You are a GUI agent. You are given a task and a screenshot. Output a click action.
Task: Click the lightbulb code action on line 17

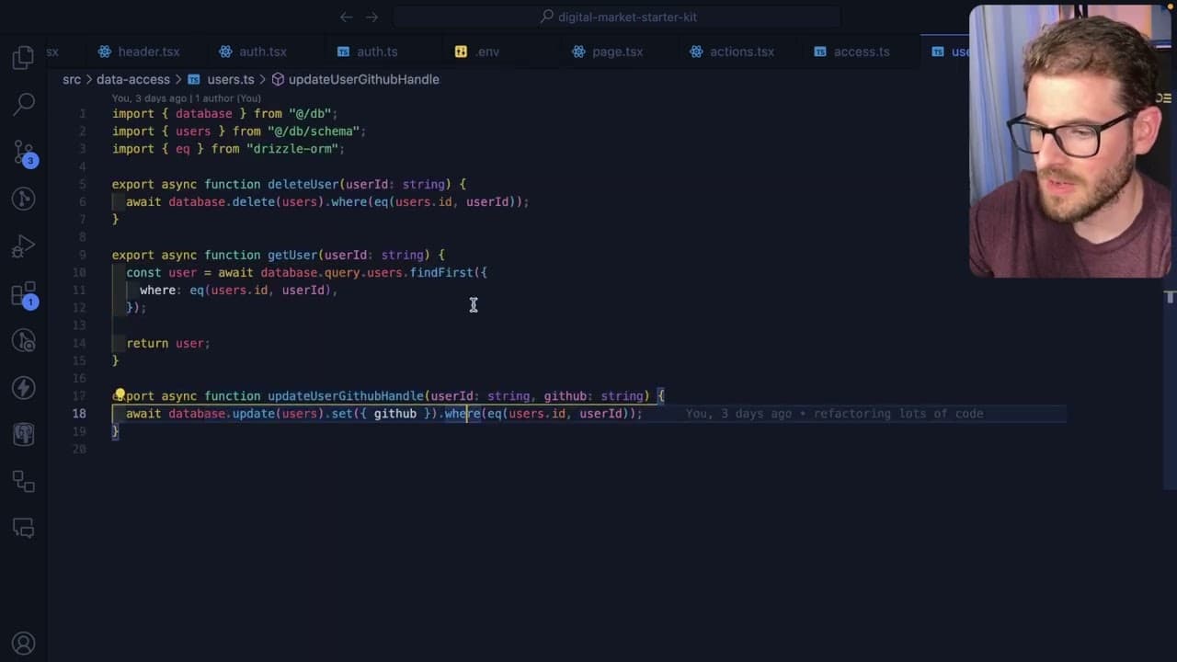[120, 395]
